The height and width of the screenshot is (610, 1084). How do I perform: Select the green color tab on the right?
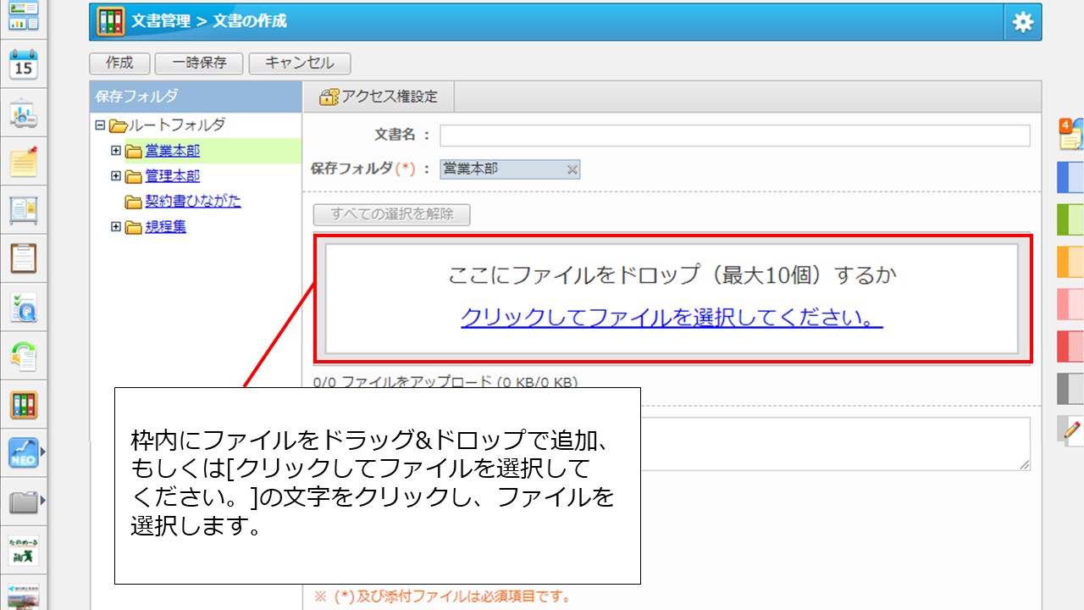[1071, 219]
